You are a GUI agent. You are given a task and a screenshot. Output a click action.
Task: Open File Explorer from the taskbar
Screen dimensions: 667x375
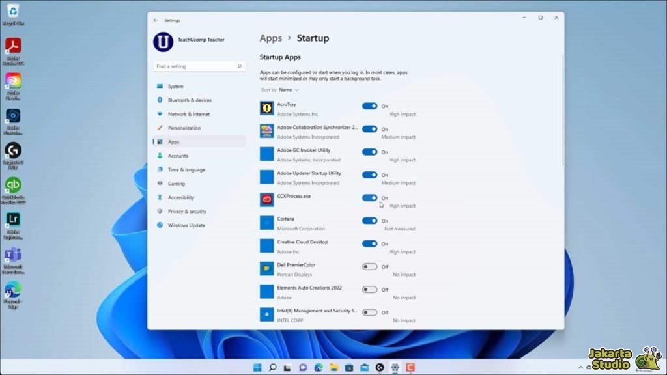tap(333, 367)
